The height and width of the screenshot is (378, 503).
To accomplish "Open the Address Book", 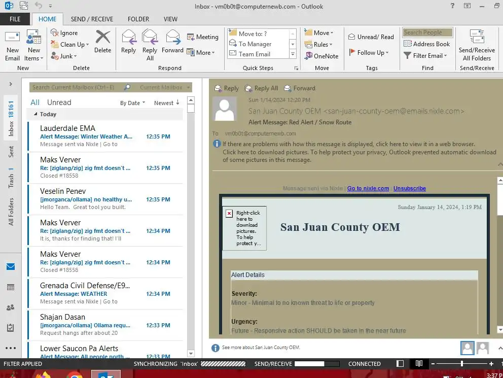I will point(426,44).
